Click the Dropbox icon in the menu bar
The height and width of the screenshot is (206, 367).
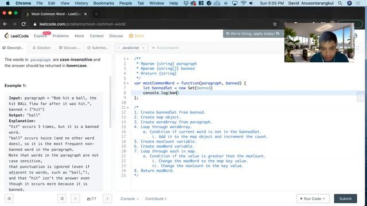click(186, 3)
